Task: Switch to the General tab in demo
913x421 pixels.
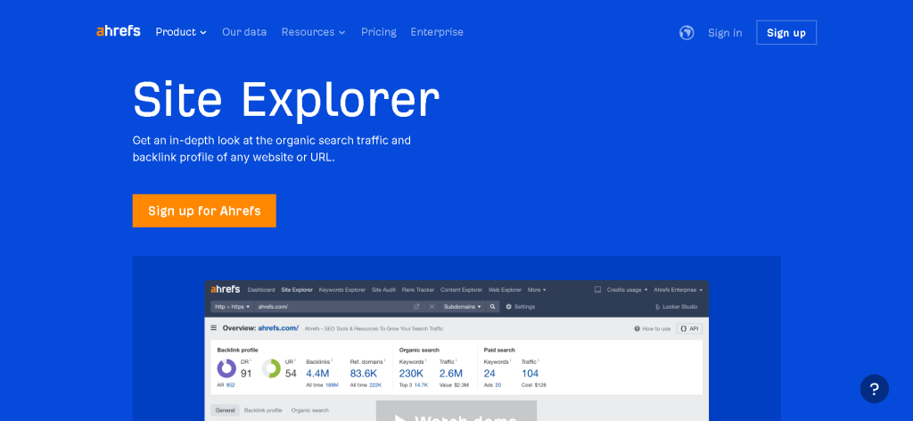Action: tap(225, 410)
